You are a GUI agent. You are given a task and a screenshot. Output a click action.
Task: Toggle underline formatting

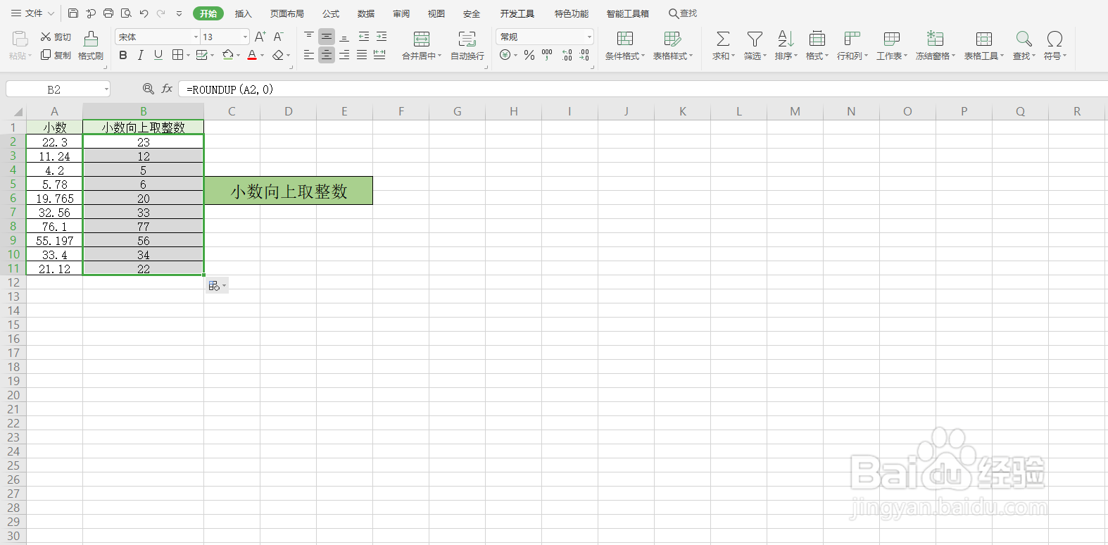[158, 55]
